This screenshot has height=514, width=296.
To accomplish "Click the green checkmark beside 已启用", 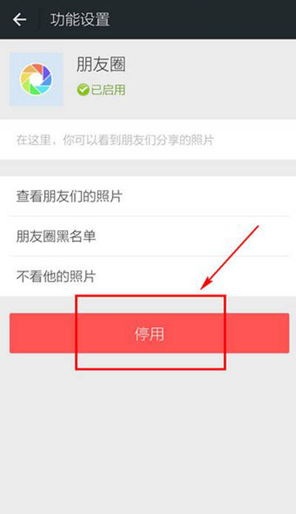I will click(83, 90).
